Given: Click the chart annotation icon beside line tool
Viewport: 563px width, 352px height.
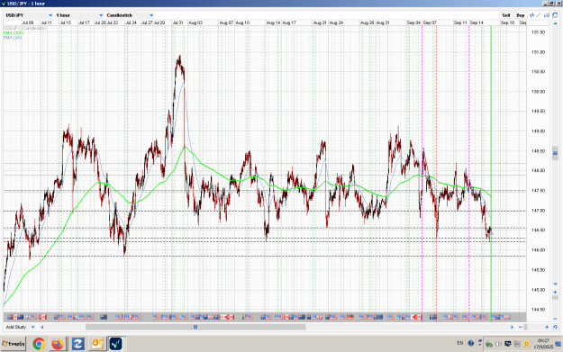Looking at the screenshot, I should pyautogui.click(x=547, y=15).
